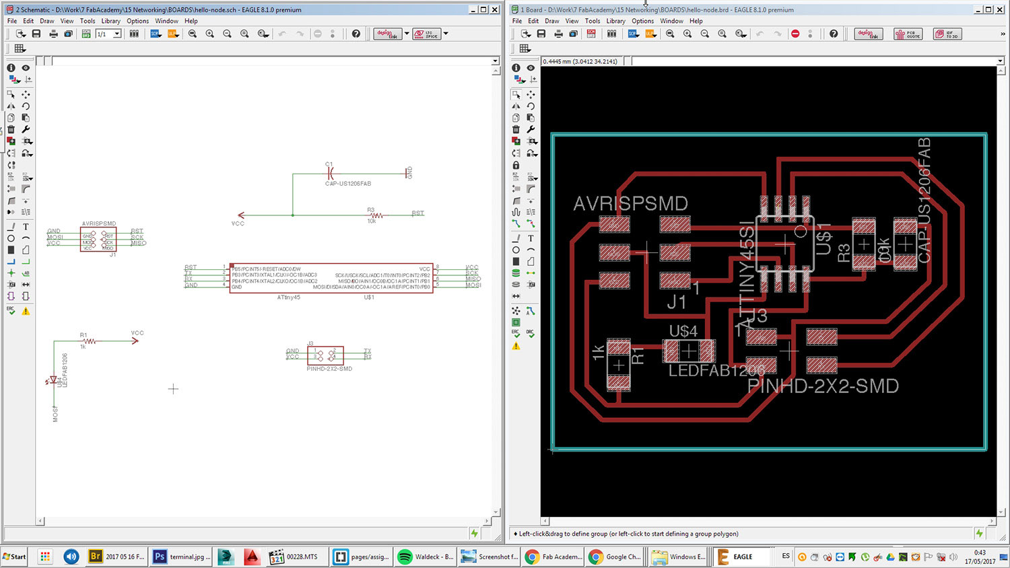Open the Library menu in Schematic window
This screenshot has width=1010, height=568.
[110, 21]
